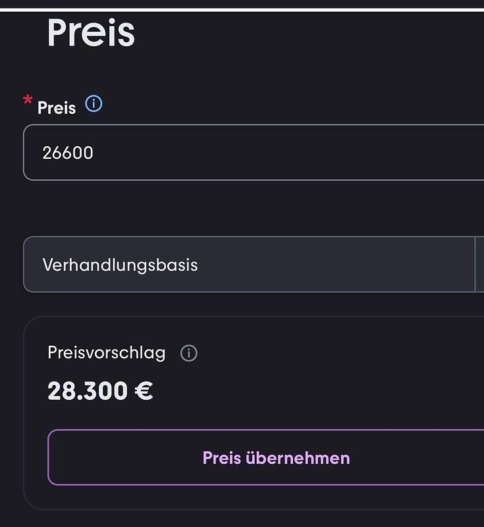
Task: Click the purple left border of Preis übernehmen
Action: pos(49,457)
